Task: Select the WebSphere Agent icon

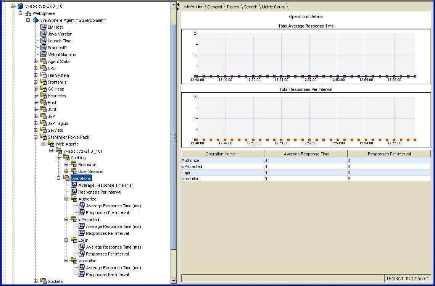Action: [x=36, y=20]
